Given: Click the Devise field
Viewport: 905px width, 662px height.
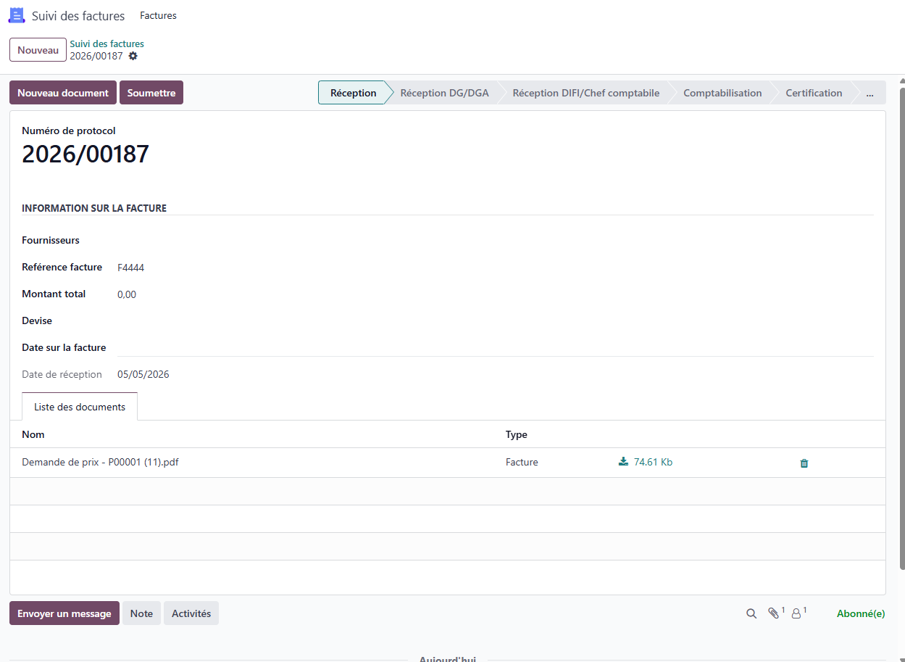Looking at the screenshot, I should (x=496, y=320).
